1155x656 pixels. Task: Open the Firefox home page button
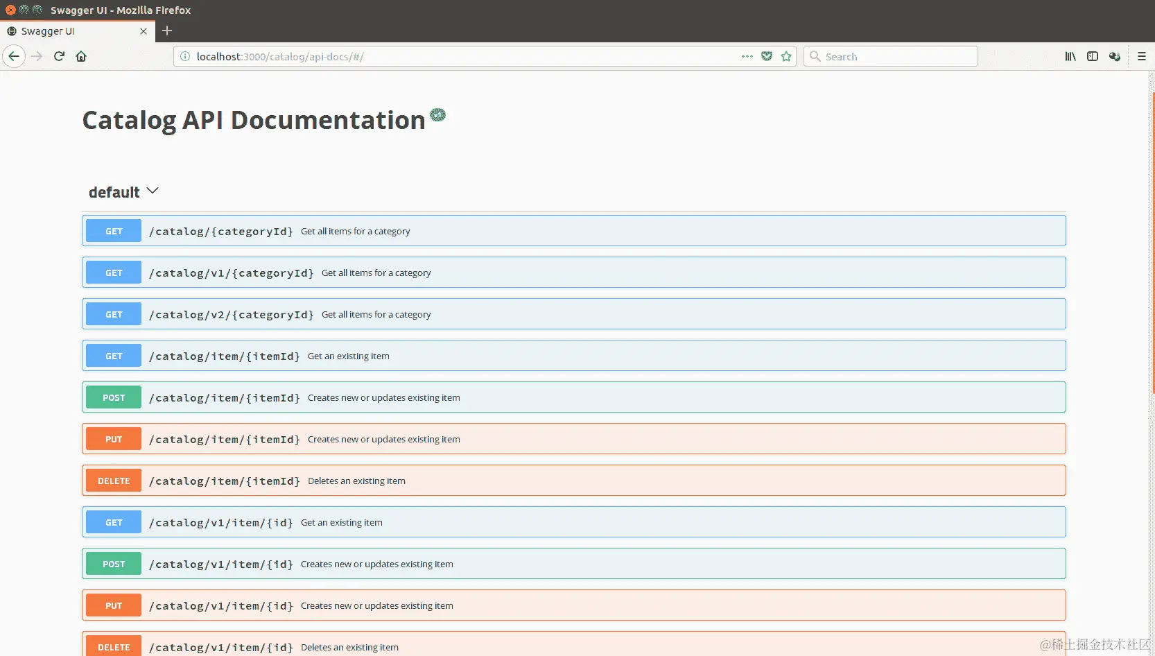pos(81,56)
